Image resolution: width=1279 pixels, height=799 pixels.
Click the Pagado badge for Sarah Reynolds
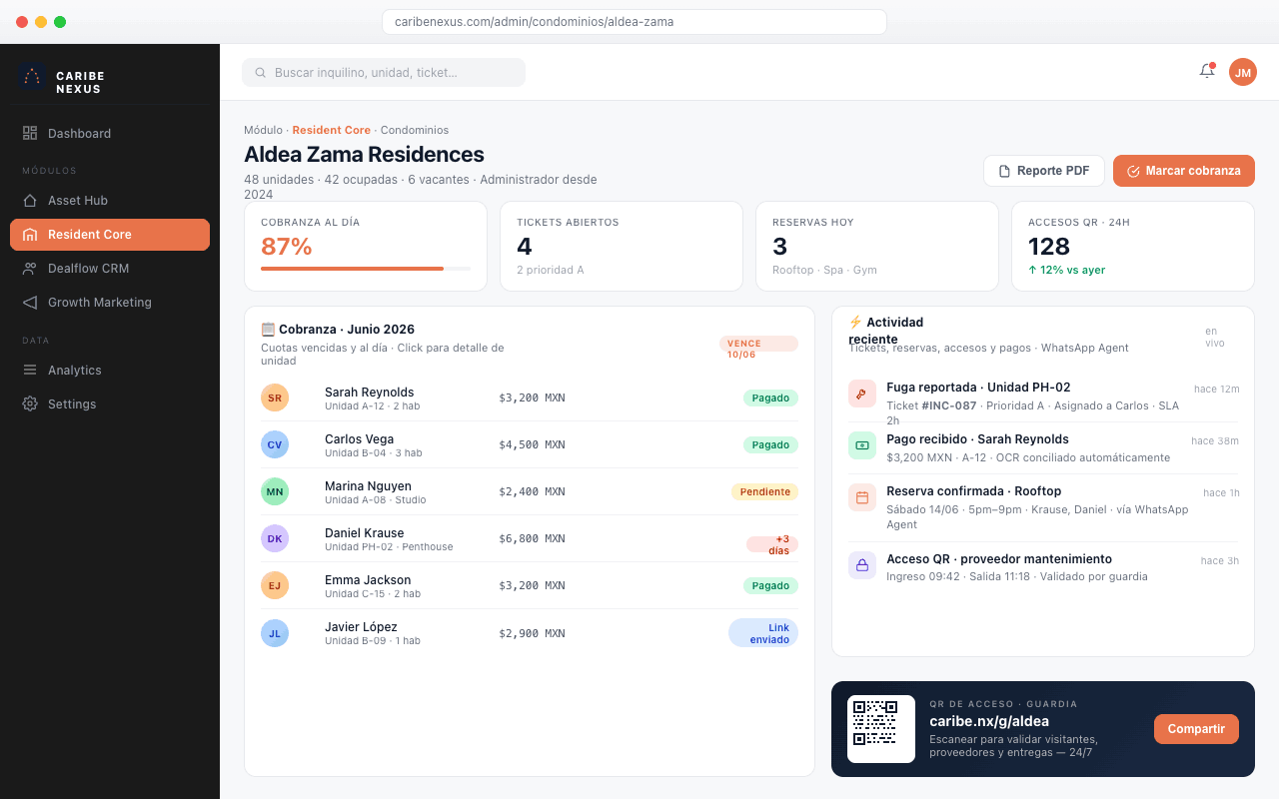770,398
